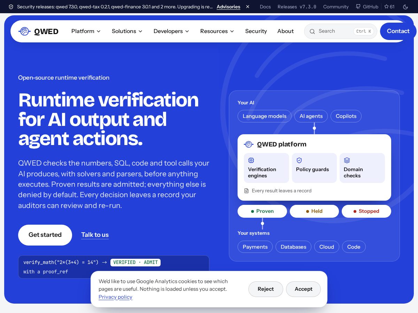Click the Get started button
The height and width of the screenshot is (313, 418).
(x=45, y=235)
